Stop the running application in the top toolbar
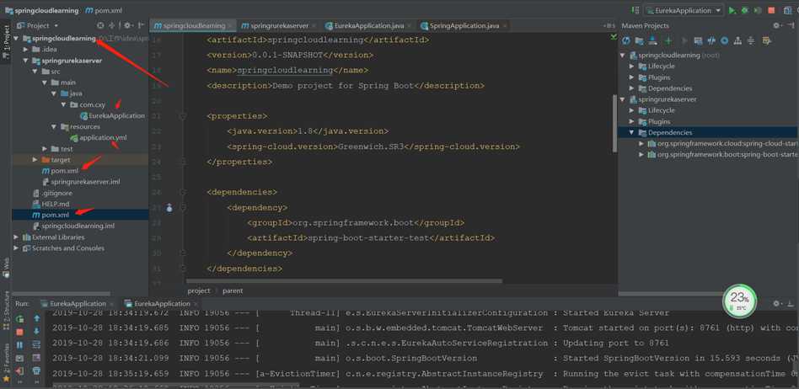Image resolution: width=799 pixels, height=389 pixels. point(771,10)
